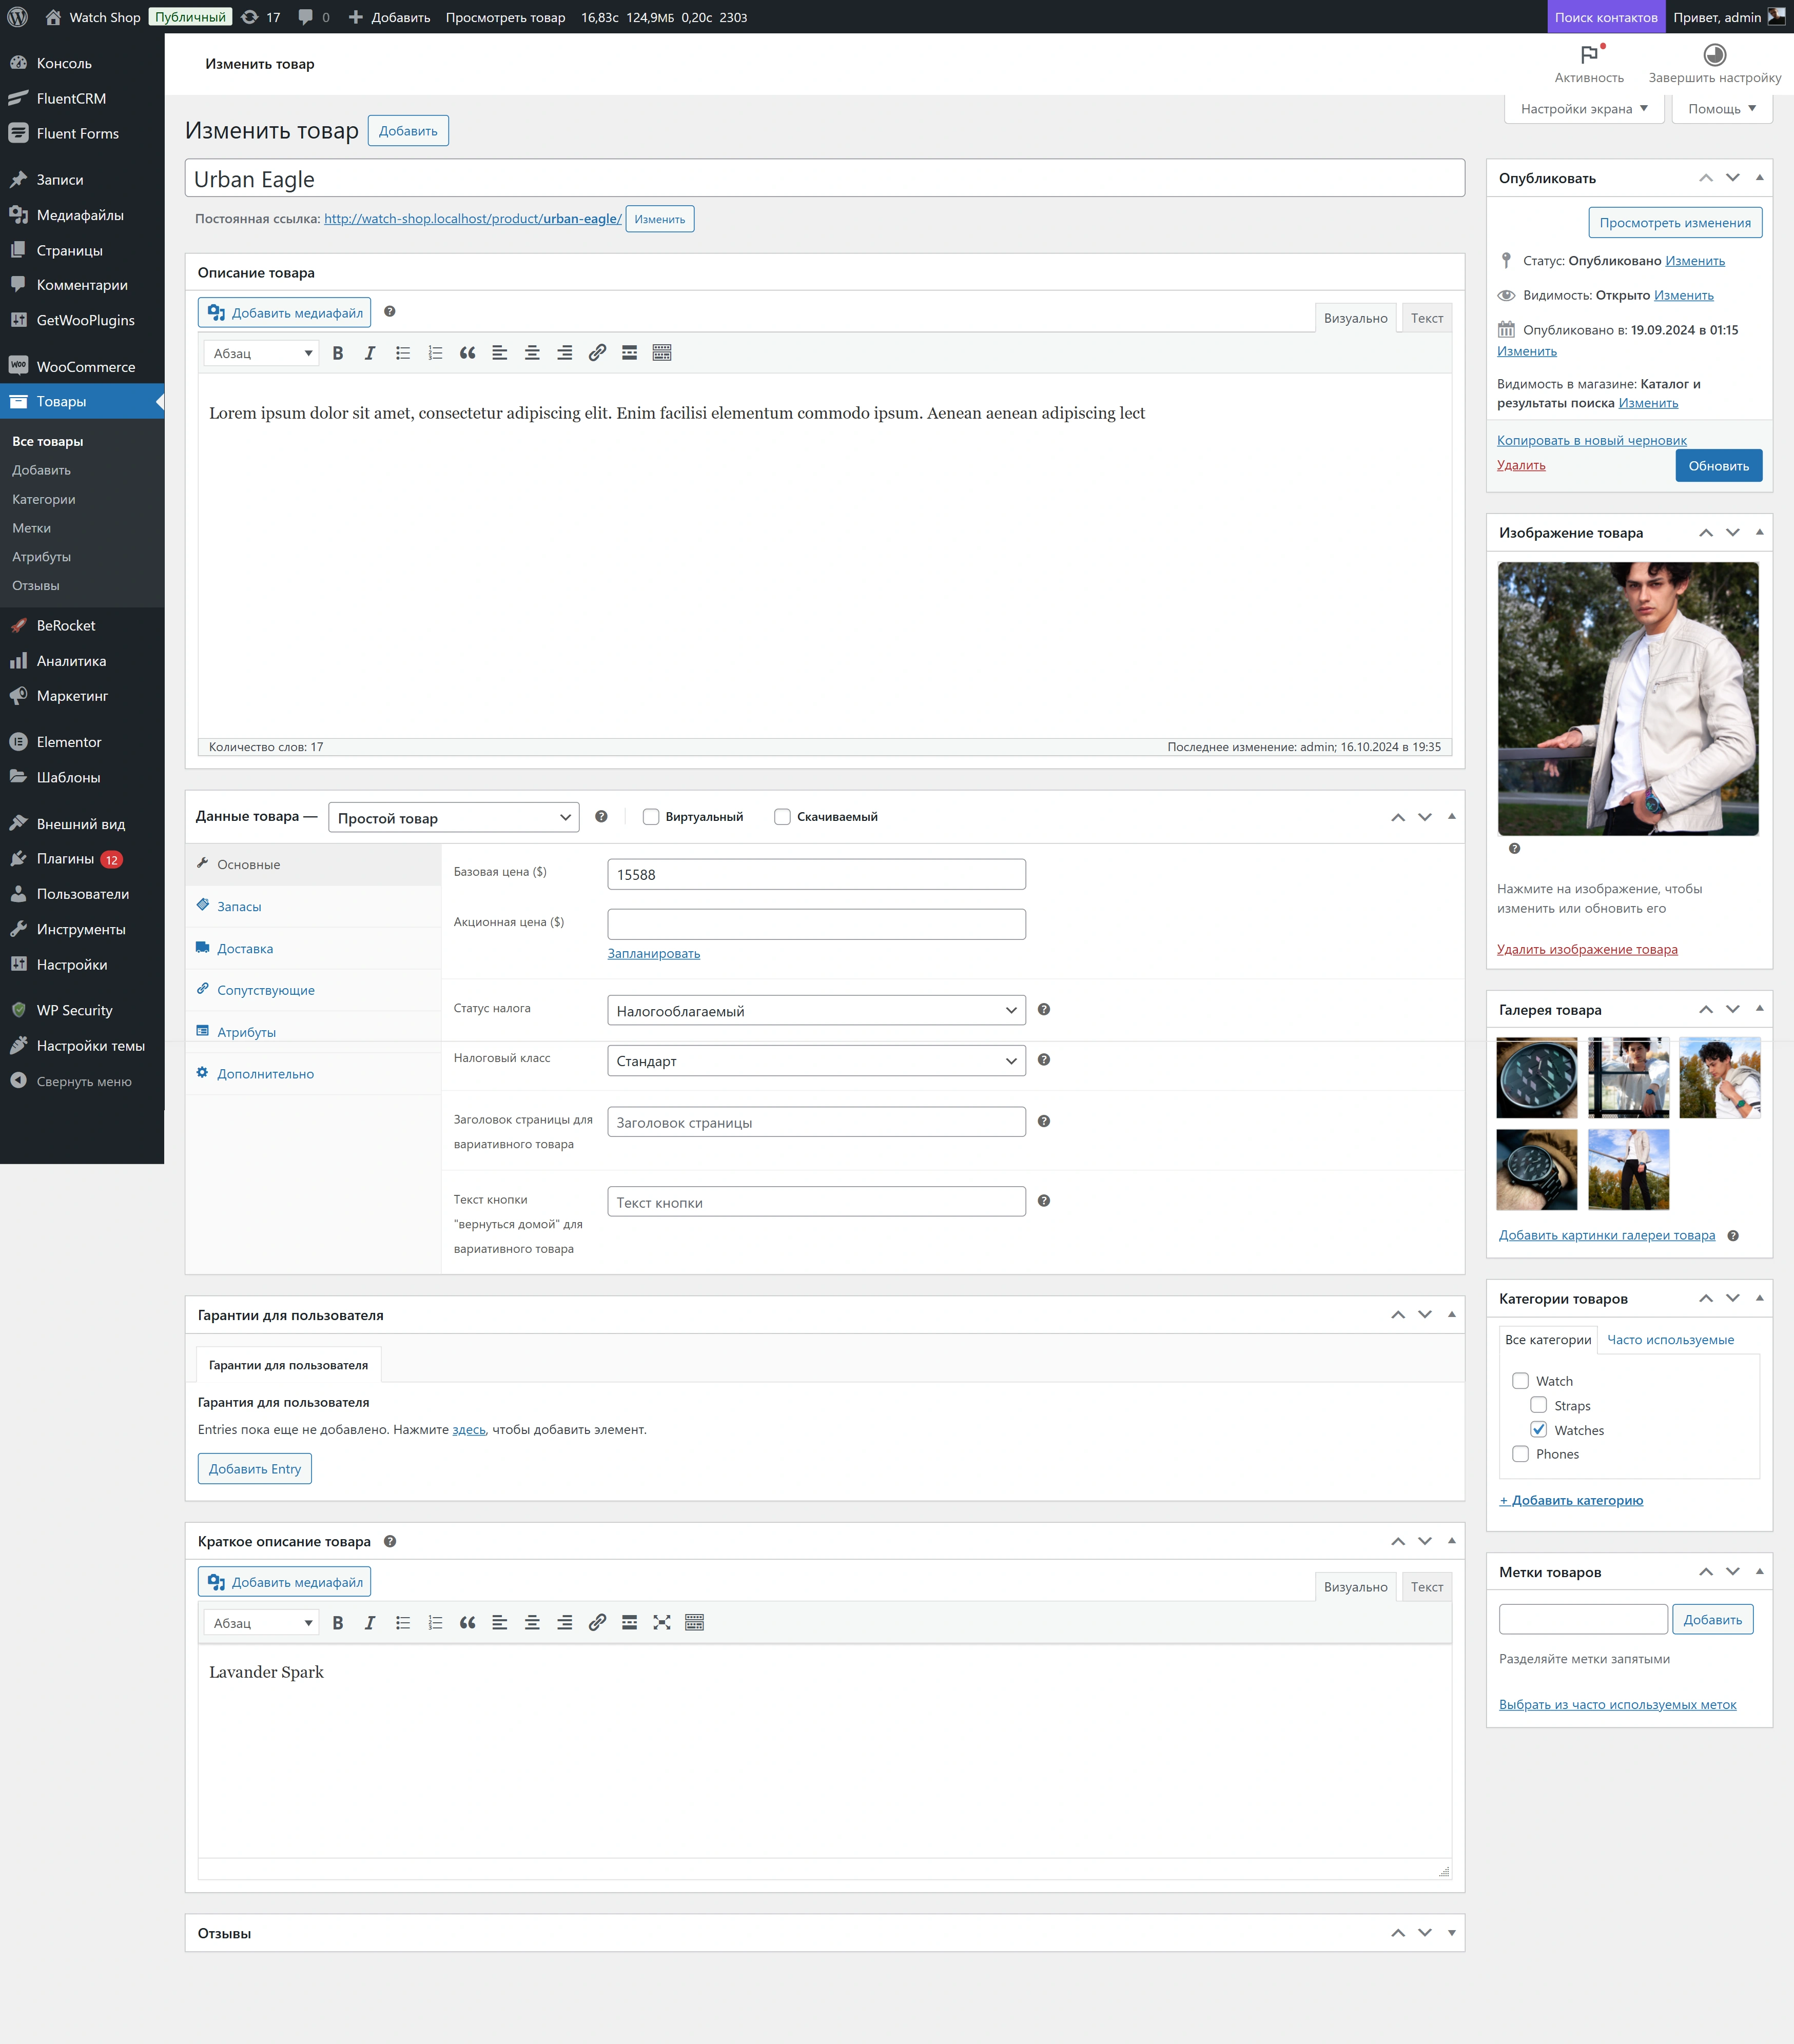Expand Настройки экрана panel
The image size is (1794, 2044).
(x=1583, y=109)
